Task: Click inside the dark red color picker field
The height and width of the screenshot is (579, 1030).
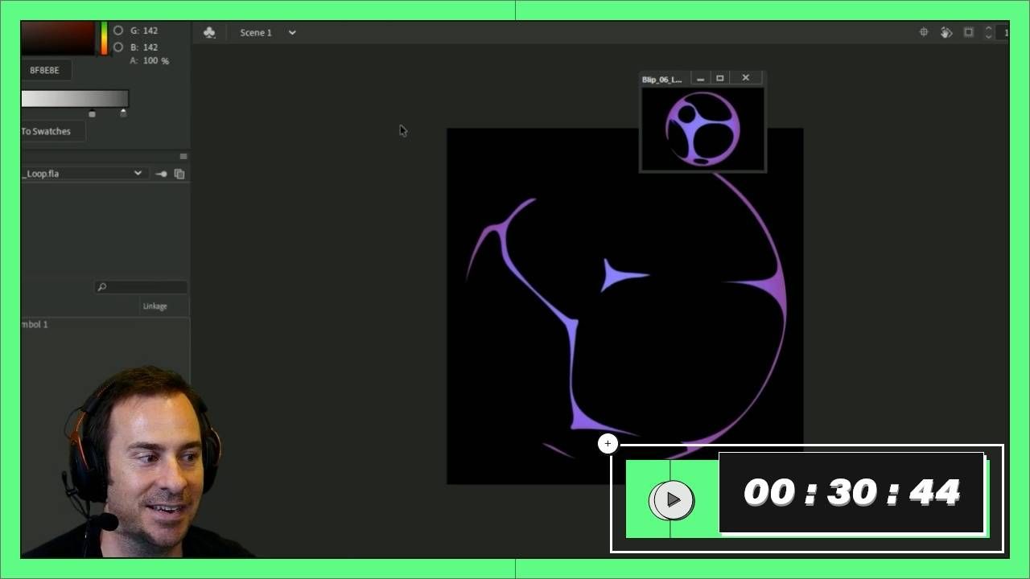Action: point(58,39)
